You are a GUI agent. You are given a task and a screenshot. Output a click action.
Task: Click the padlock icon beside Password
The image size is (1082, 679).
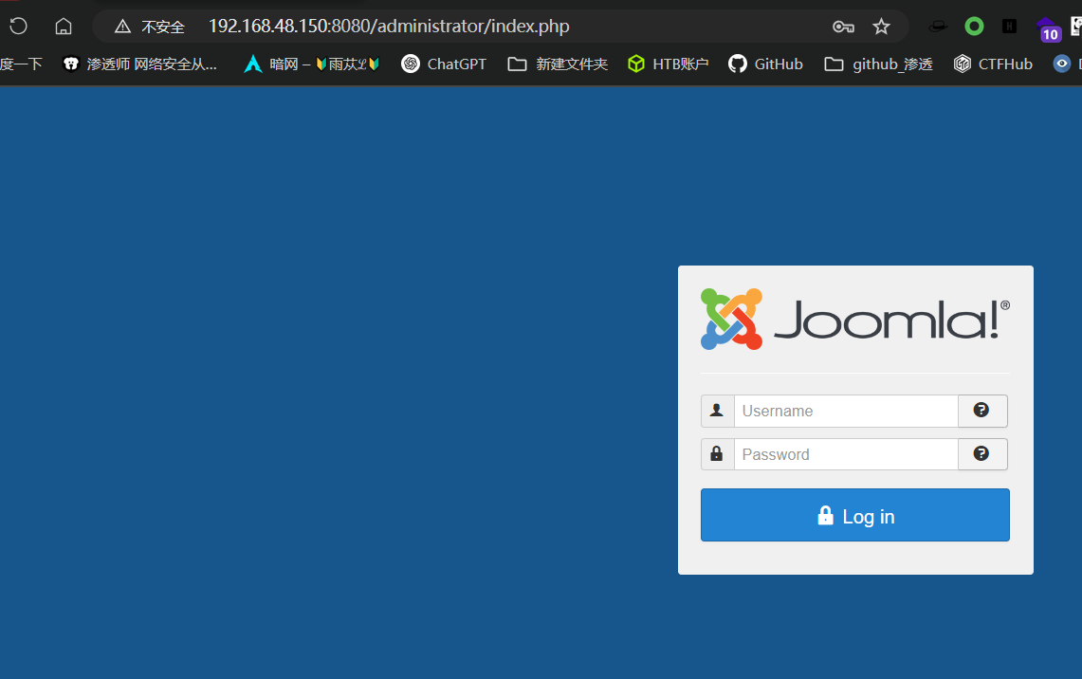coord(717,454)
